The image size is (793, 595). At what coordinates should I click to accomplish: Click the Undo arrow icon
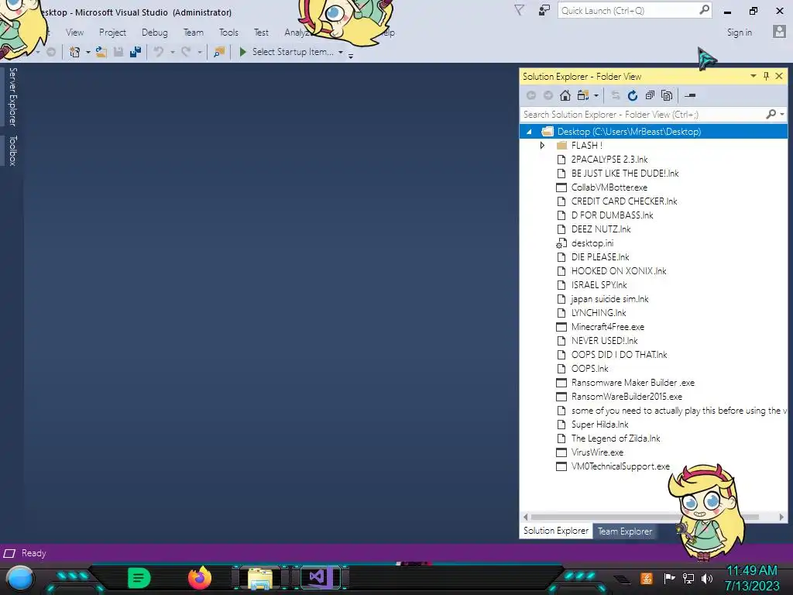[159, 52]
